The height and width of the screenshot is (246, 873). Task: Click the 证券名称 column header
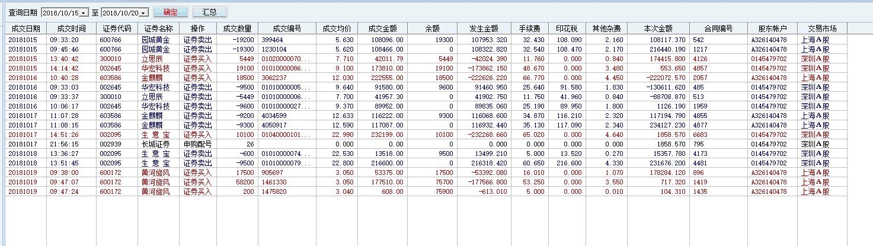158,28
